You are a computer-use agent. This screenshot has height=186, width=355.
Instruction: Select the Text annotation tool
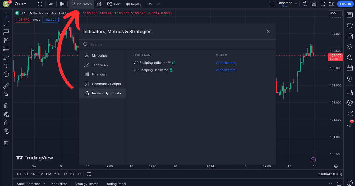[6, 66]
